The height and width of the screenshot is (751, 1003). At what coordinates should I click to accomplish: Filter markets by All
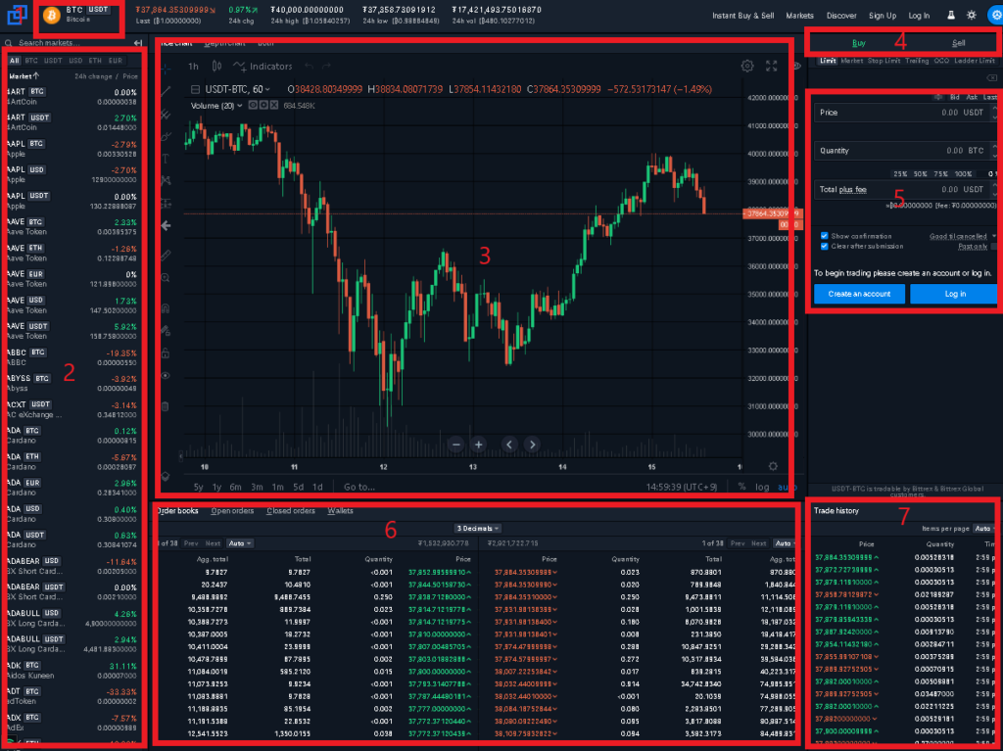14,61
